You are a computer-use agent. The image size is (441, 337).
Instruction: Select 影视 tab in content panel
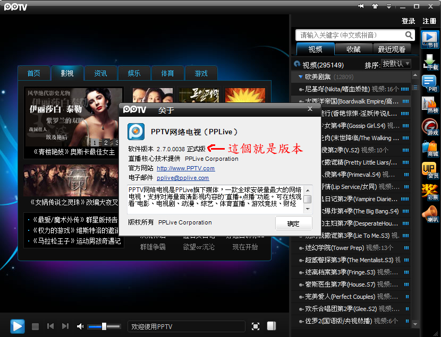click(x=67, y=73)
